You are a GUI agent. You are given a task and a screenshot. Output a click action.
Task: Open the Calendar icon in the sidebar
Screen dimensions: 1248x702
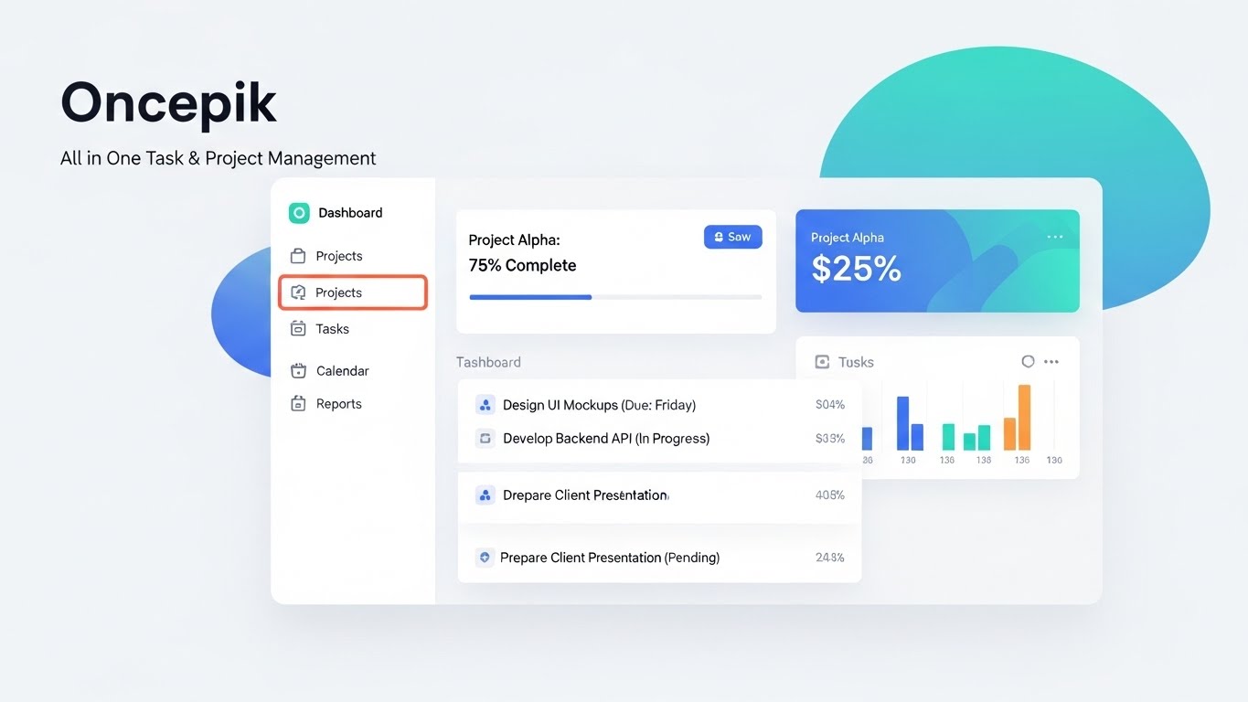click(x=298, y=370)
